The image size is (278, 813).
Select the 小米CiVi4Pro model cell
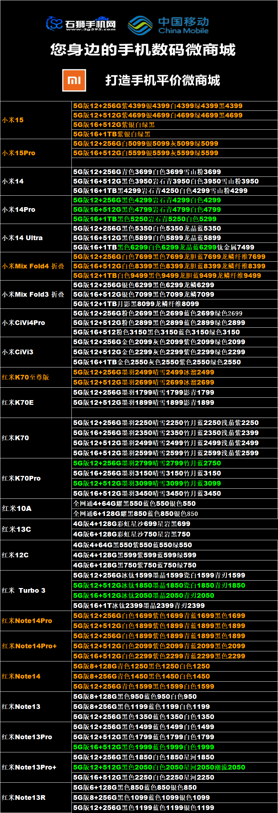tap(36, 323)
